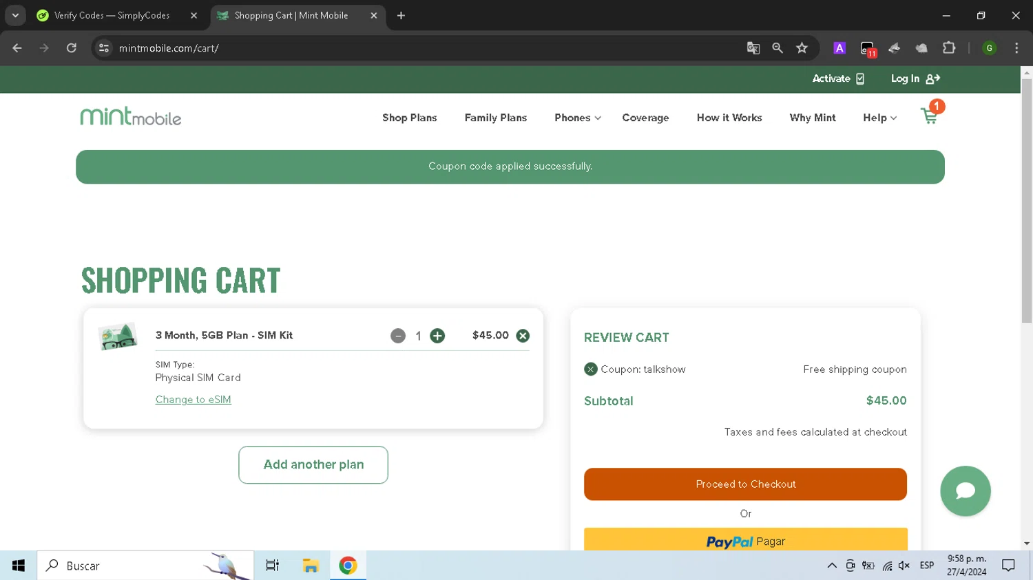Screen dimensions: 1033x580
Task: Expand the Help dropdown
Action: 880,118
